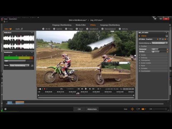Open Keyer effect category
The image size is (172, 129).
[80, 29]
